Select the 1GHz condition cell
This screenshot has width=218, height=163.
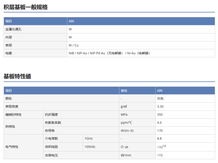pos(101,139)
